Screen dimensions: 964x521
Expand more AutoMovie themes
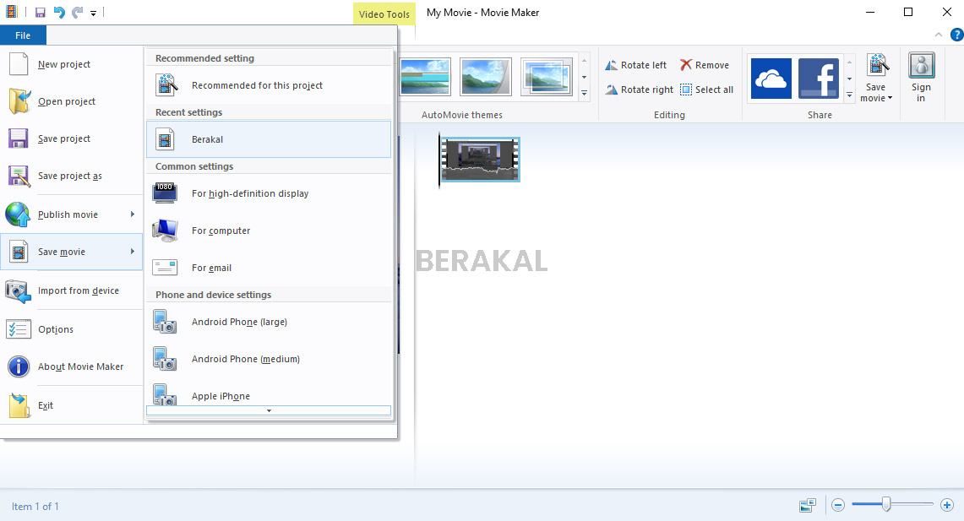coord(584,94)
